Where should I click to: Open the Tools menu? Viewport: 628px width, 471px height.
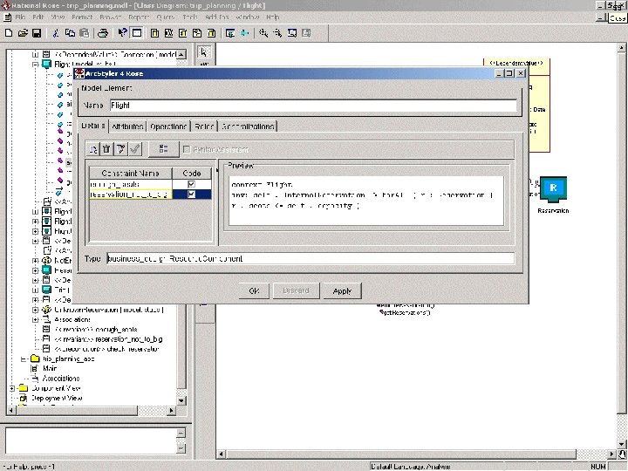(190, 17)
